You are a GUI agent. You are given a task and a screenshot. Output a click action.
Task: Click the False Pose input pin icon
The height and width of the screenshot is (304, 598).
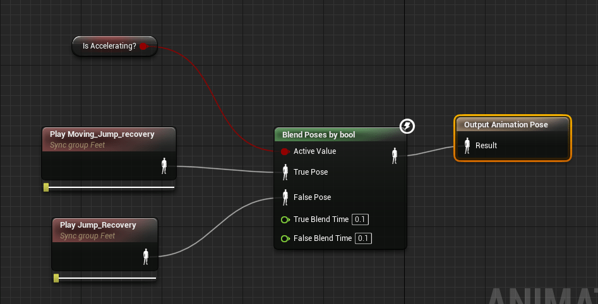(285, 197)
